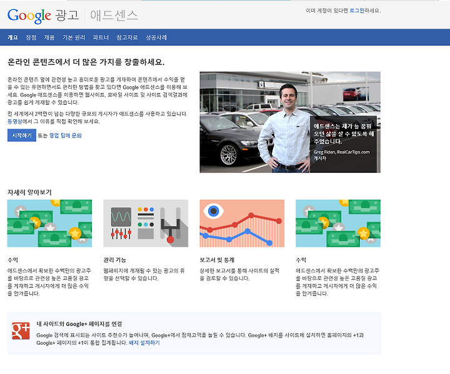Click the red Google+ icon
This screenshot has height=374, width=450.
pos(21,331)
